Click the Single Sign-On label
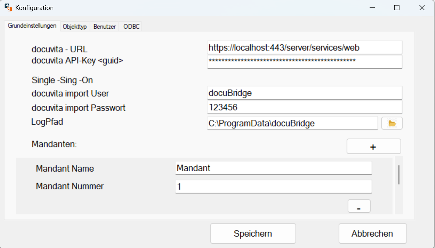This screenshot has height=248, width=435. [x=61, y=80]
